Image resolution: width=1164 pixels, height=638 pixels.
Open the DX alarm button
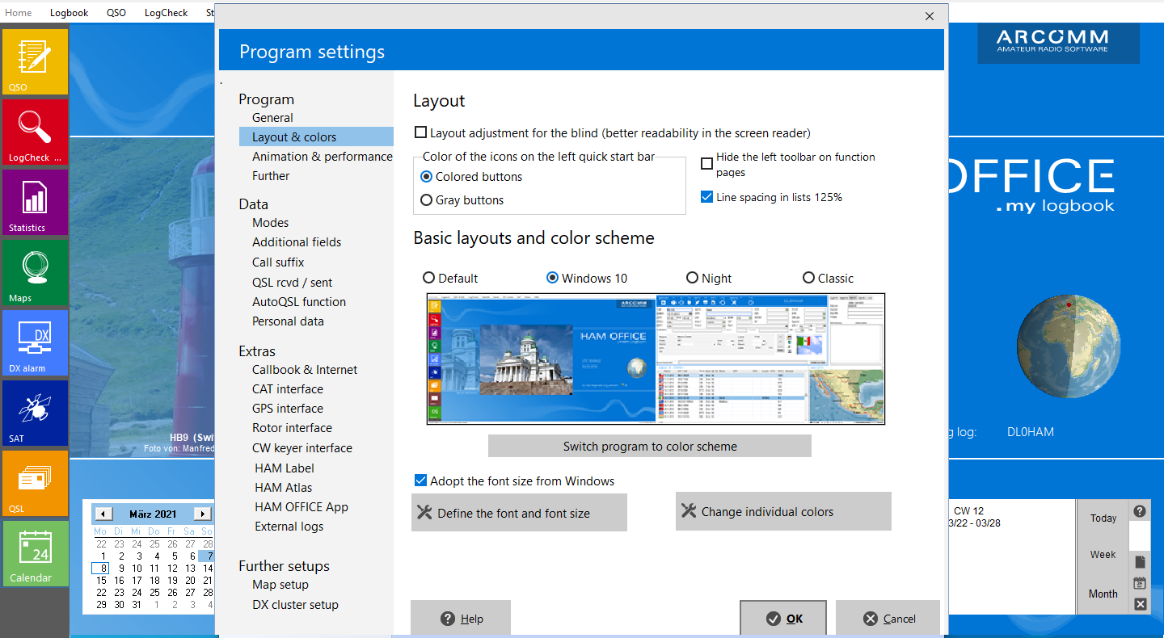click(x=35, y=342)
